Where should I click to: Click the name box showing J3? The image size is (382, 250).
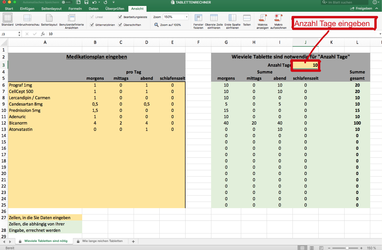pyautogui.click(x=9, y=34)
